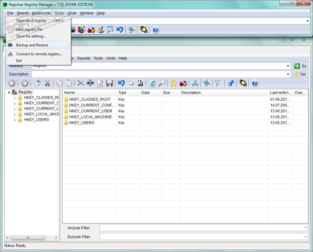Click the top toolbar search-in-window icon
This screenshot has height=252, width=313.
click(x=110, y=30)
